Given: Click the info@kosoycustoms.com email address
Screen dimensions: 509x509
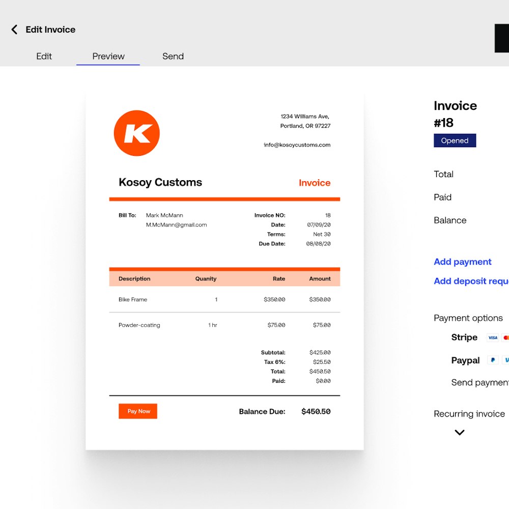Looking at the screenshot, I should click(297, 145).
